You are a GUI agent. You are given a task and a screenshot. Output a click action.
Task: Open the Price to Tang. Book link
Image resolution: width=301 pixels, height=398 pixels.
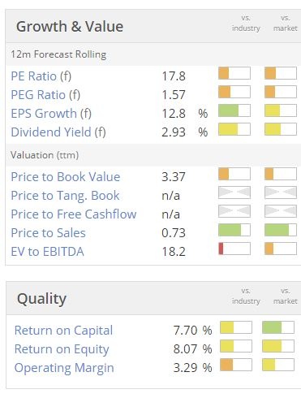click(x=65, y=196)
